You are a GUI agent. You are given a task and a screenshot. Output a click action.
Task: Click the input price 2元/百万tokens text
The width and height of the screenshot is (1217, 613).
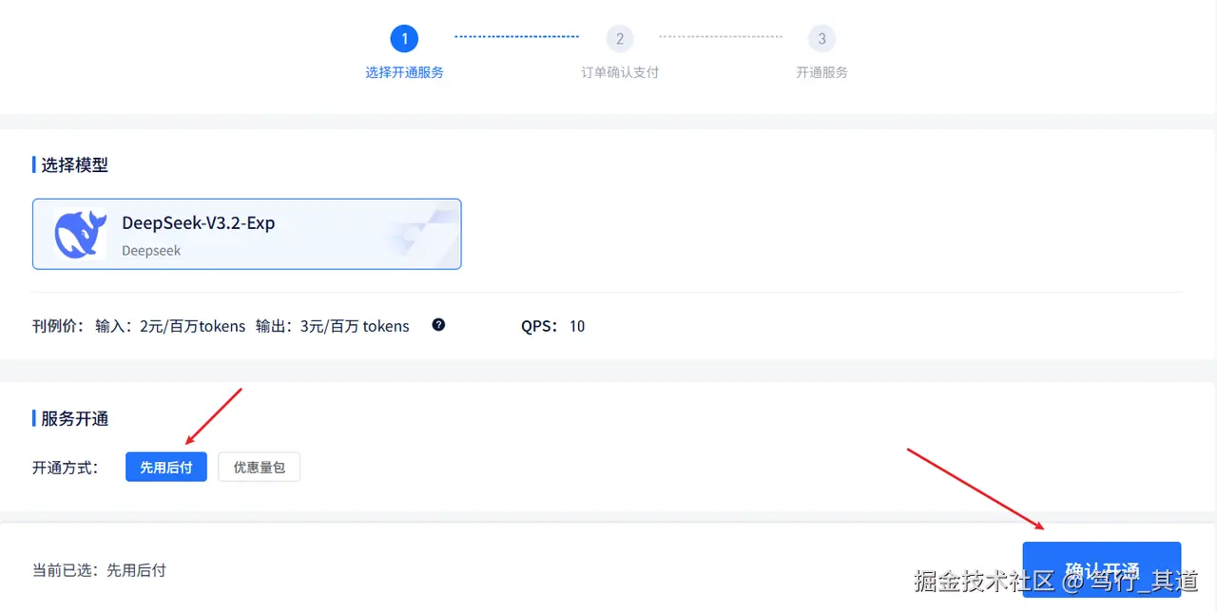(192, 326)
